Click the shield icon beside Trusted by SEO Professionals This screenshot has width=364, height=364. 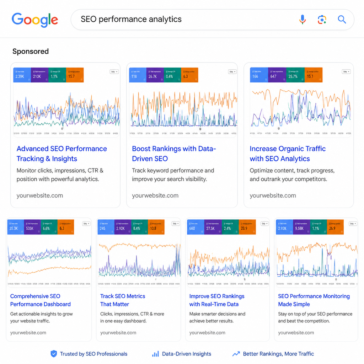point(54,354)
